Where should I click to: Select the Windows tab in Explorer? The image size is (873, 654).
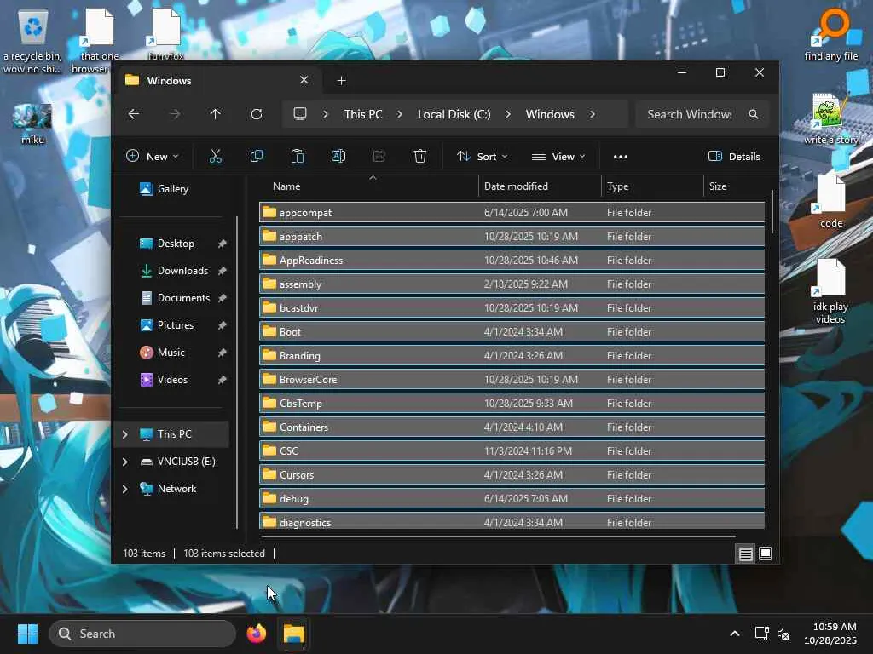pyautogui.click(x=217, y=81)
